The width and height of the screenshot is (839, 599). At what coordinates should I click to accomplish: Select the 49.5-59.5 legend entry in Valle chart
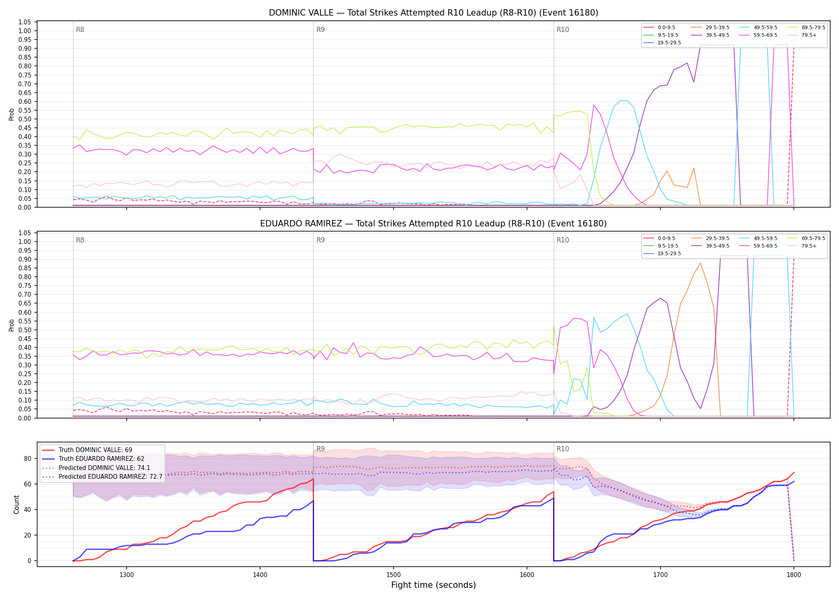tap(758, 28)
